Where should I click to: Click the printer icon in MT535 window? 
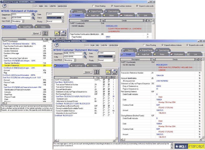point(63,33)
